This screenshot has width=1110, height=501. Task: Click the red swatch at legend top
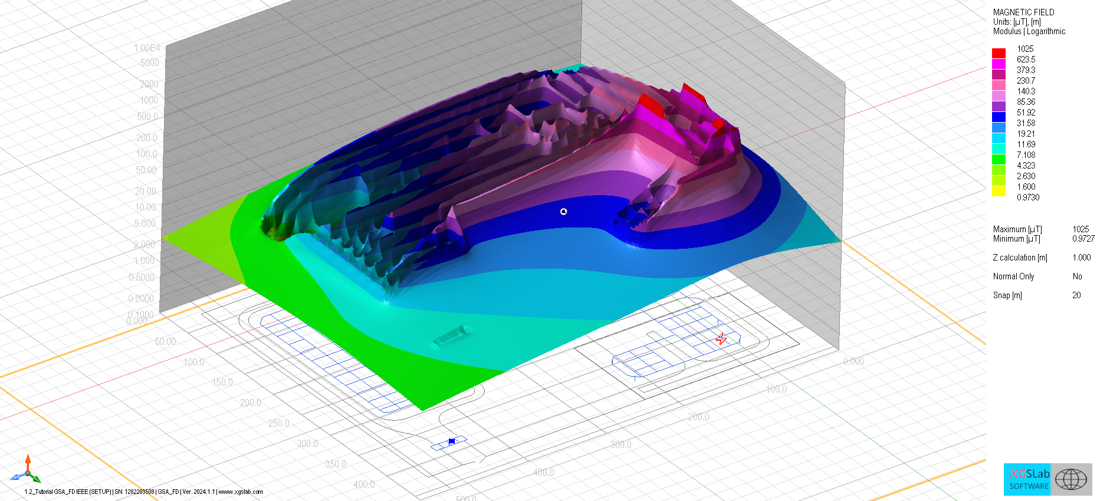999,53
